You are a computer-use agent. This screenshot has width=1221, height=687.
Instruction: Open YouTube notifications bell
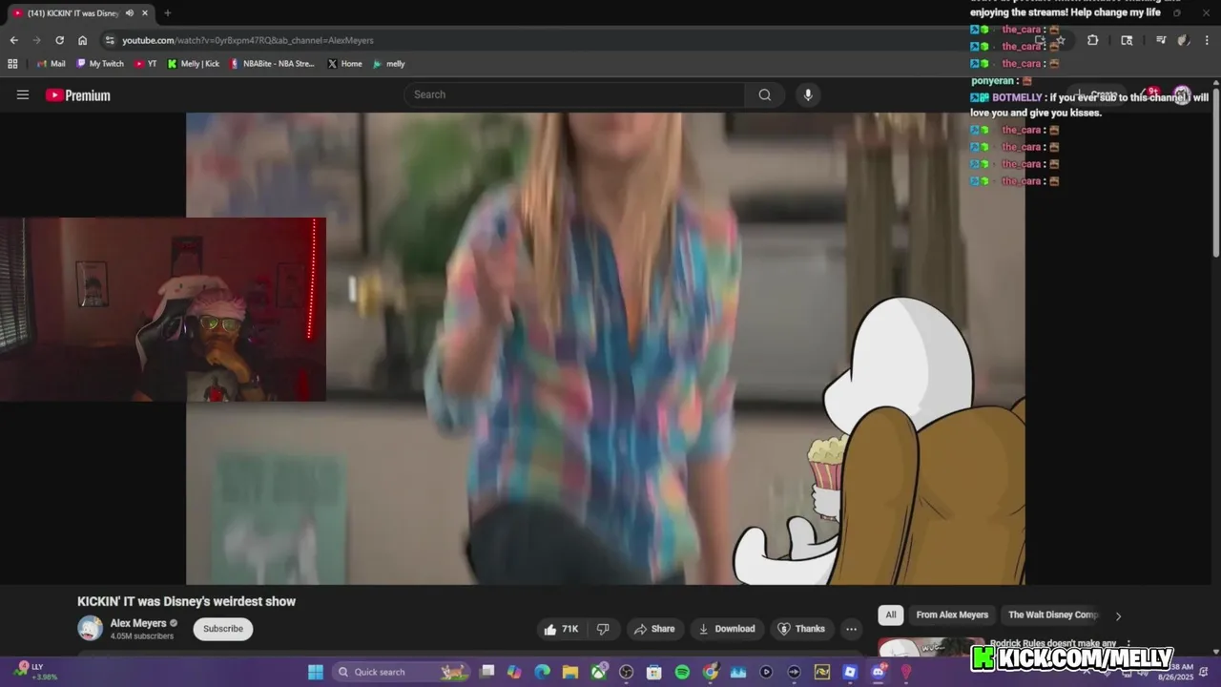point(1149,94)
